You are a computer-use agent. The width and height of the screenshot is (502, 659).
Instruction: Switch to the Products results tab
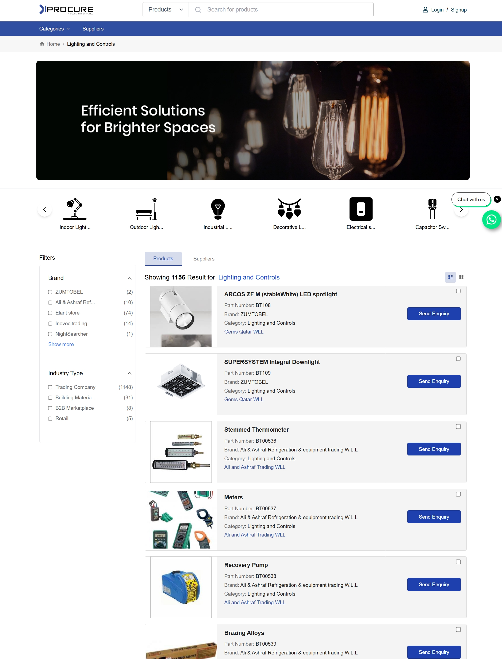click(163, 258)
